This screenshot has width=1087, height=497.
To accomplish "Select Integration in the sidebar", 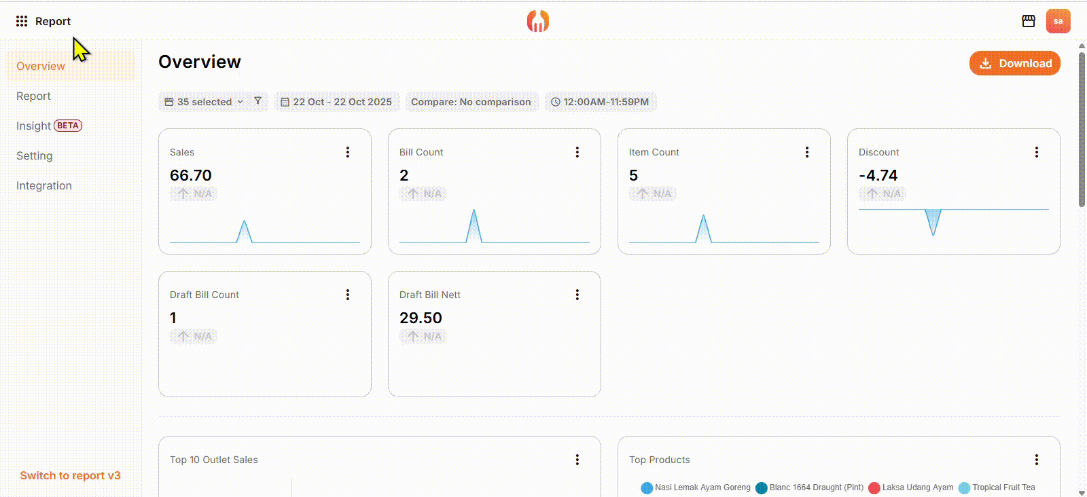I will (x=43, y=185).
